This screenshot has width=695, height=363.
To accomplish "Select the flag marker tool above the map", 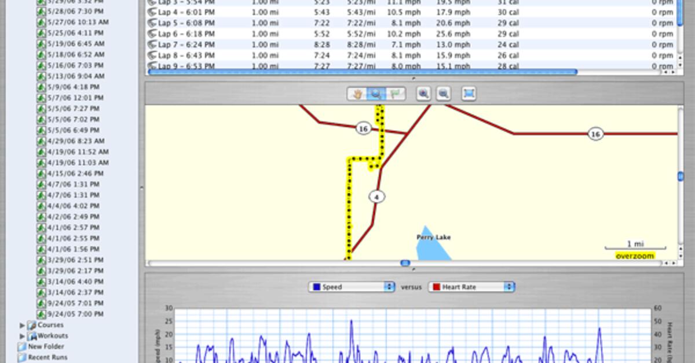I will pos(395,94).
